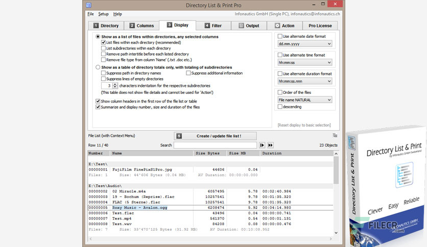Click the 'Size MB' column header

coord(243,154)
